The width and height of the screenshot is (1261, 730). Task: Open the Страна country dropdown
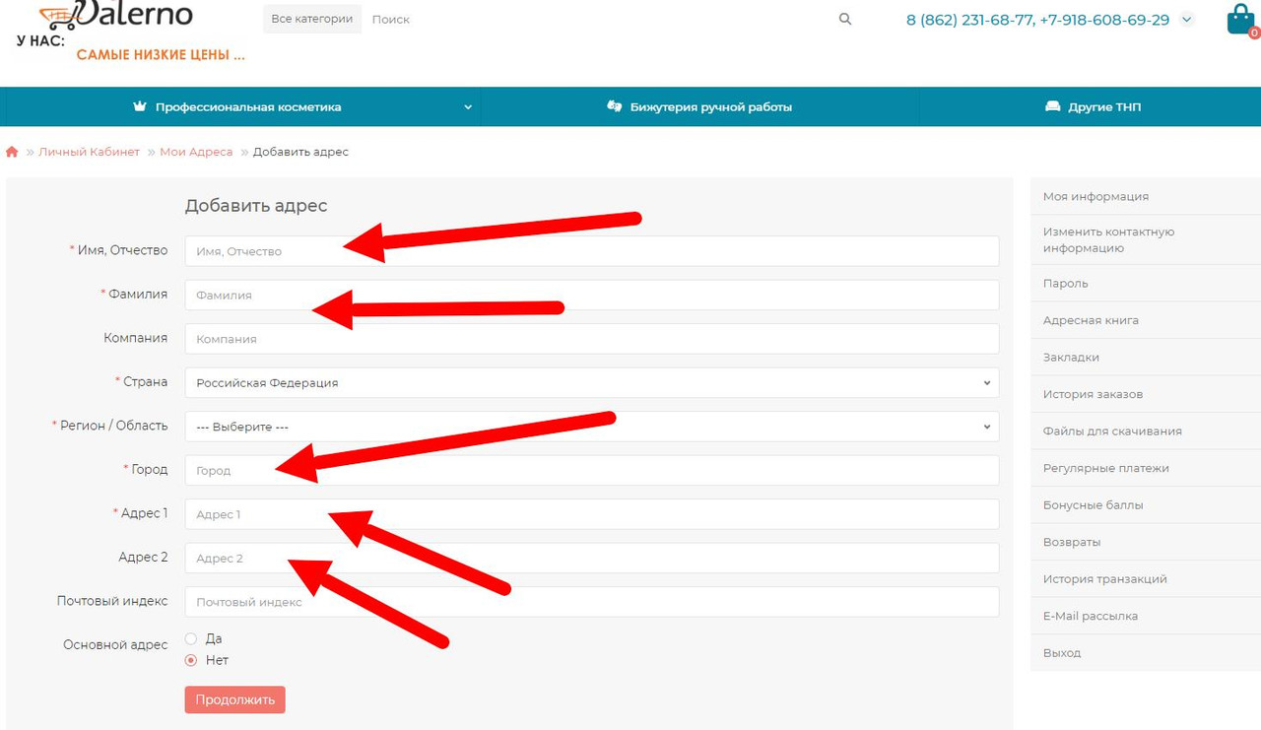(x=592, y=382)
